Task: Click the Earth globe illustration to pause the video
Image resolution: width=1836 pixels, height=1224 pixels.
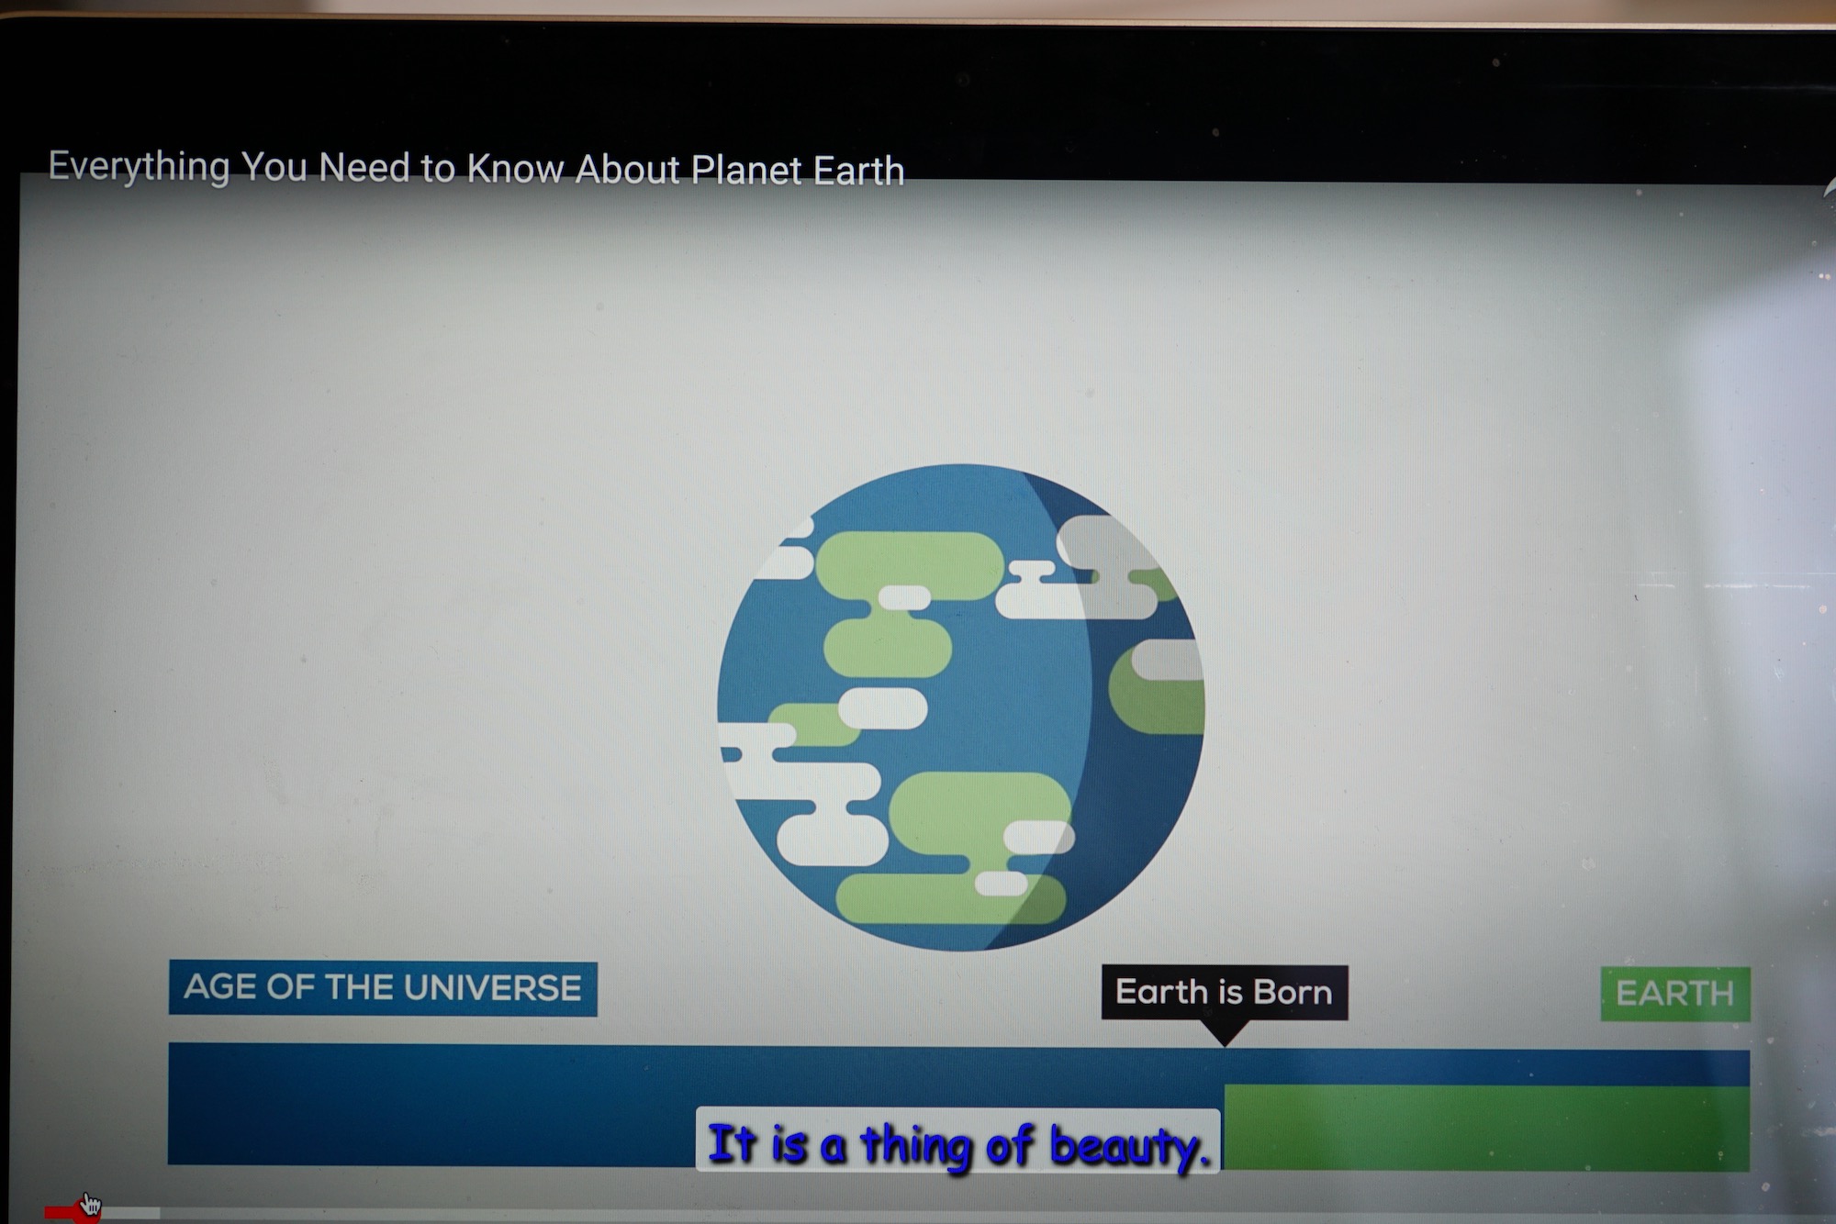Action: tap(959, 707)
